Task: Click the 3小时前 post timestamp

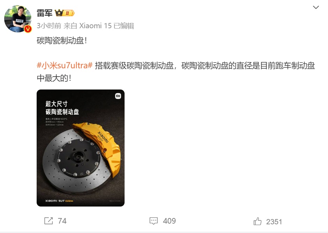Action: pyautogui.click(x=49, y=26)
